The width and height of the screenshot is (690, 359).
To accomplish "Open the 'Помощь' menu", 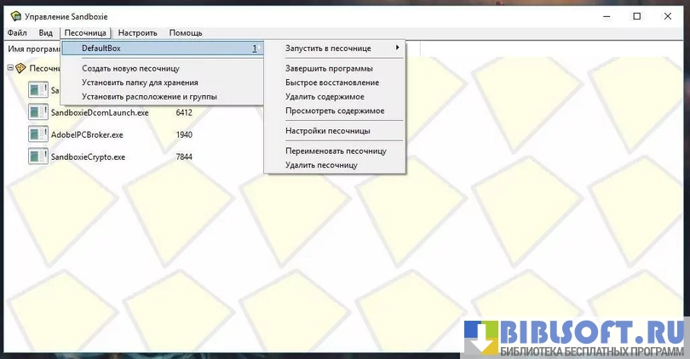I will pyautogui.click(x=185, y=32).
